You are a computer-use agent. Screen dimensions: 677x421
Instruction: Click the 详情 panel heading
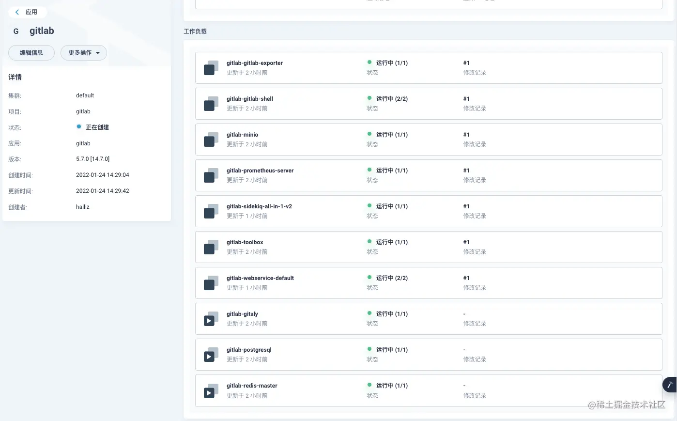click(x=15, y=77)
